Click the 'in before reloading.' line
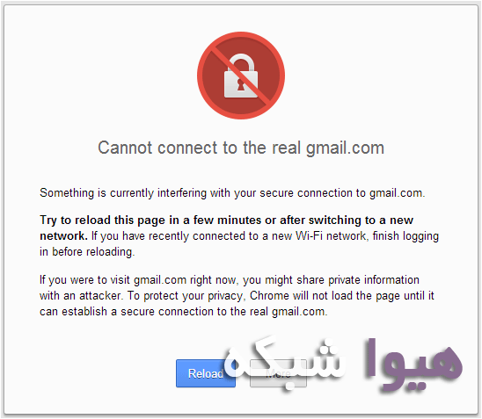Image resolution: width=482 pixels, height=419 pixels. click(x=87, y=252)
